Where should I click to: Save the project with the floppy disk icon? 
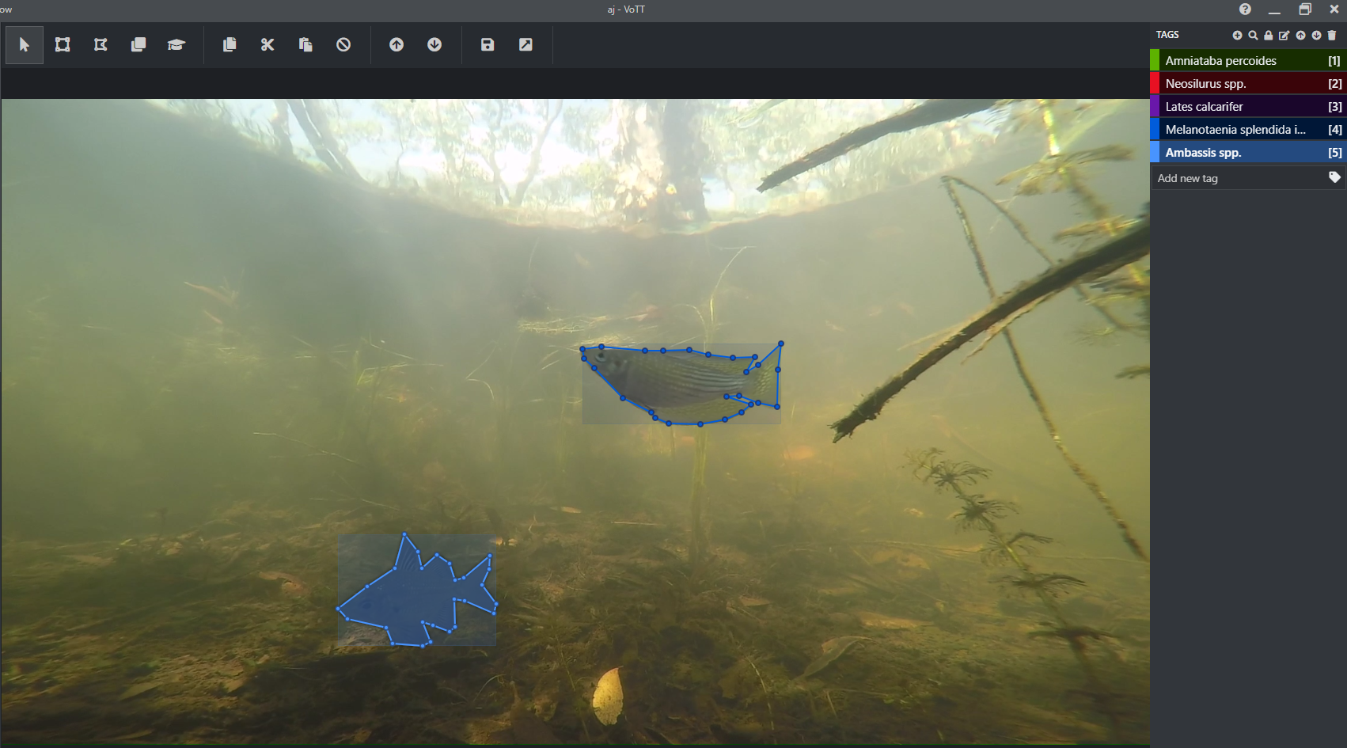tap(488, 45)
